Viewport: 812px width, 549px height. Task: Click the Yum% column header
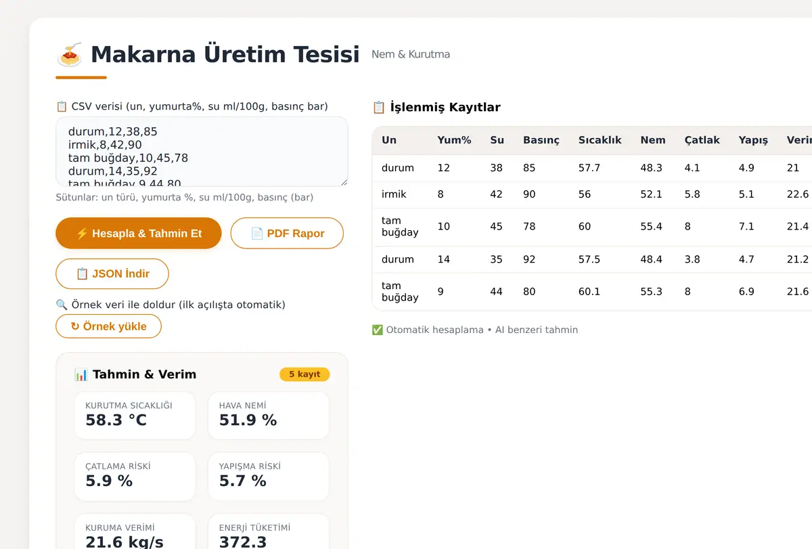(454, 140)
